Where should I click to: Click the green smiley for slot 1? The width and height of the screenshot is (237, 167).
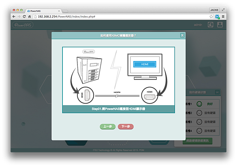(199, 104)
